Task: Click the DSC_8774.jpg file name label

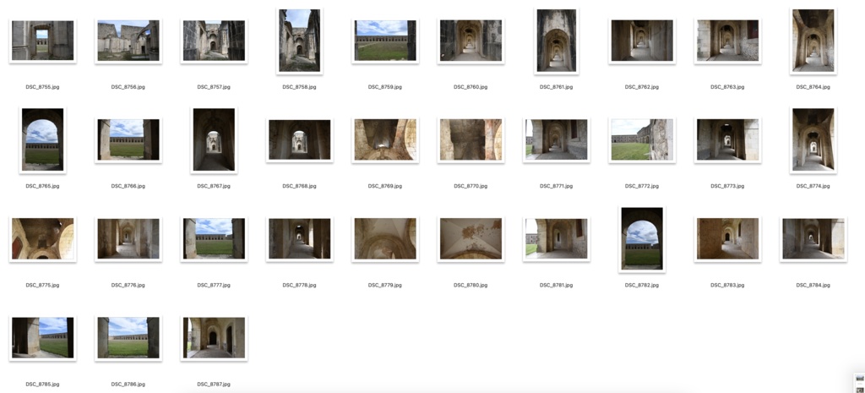Action: pyautogui.click(x=813, y=186)
